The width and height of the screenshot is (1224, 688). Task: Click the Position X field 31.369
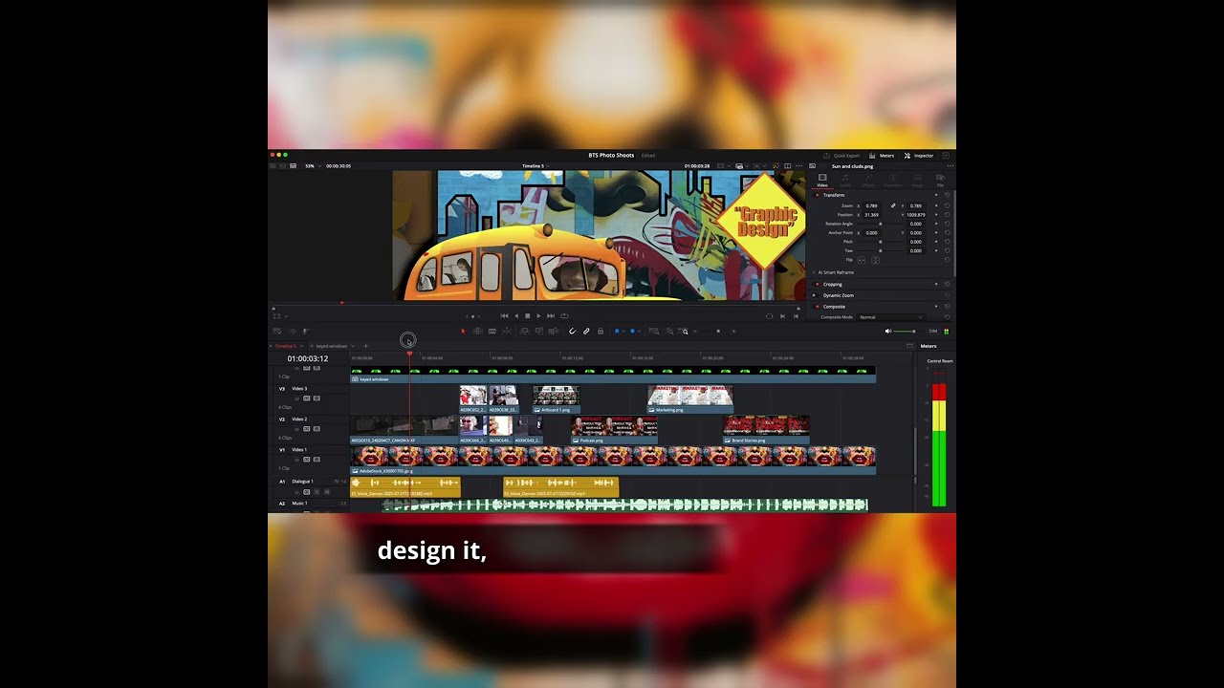tap(871, 215)
